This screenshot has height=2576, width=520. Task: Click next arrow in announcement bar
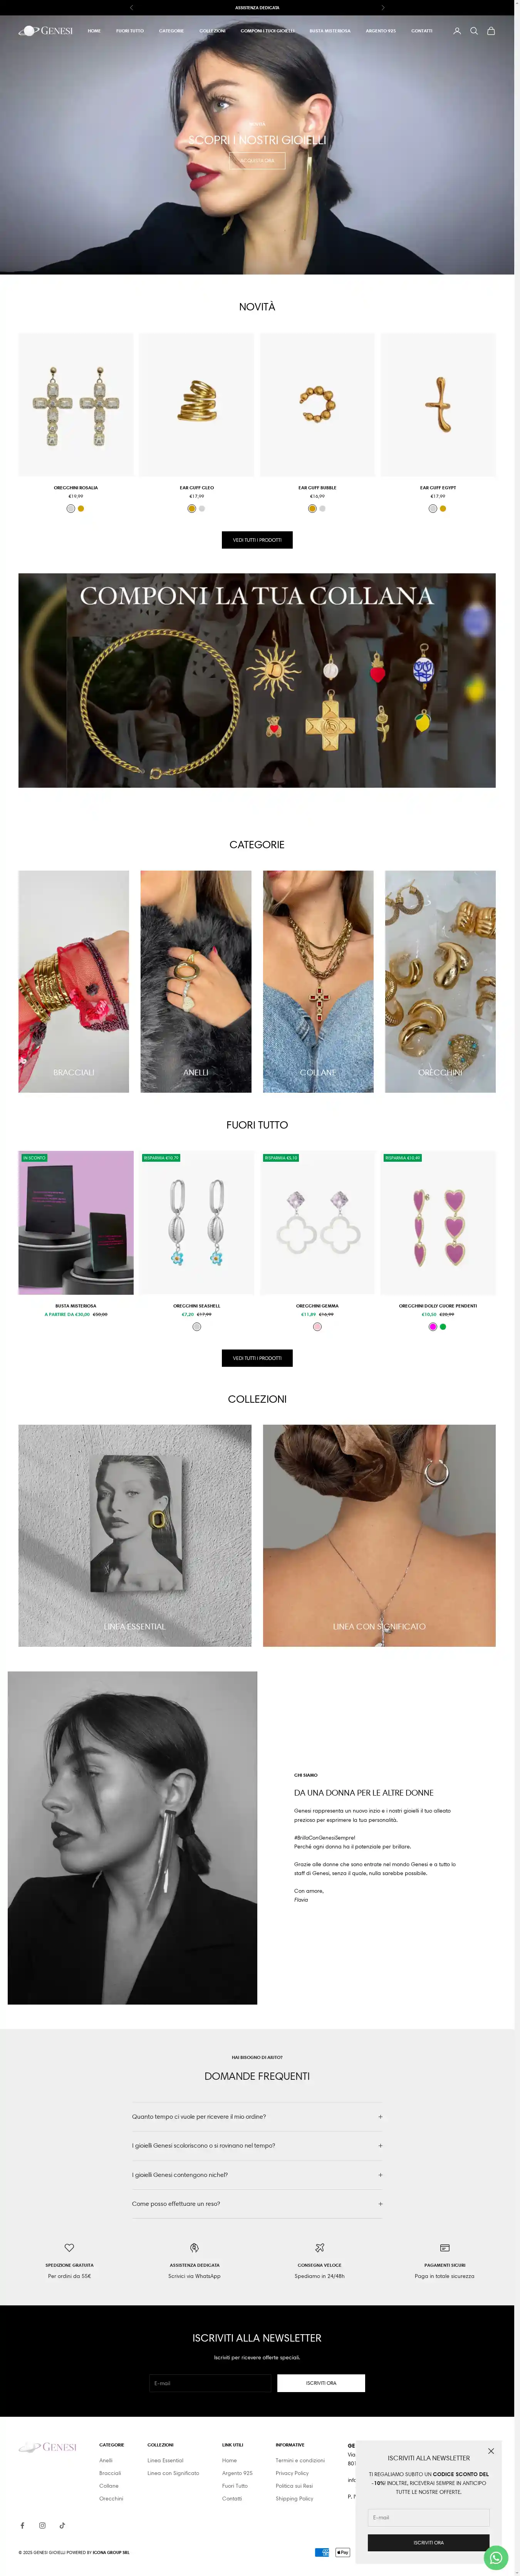click(x=382, y=7)
